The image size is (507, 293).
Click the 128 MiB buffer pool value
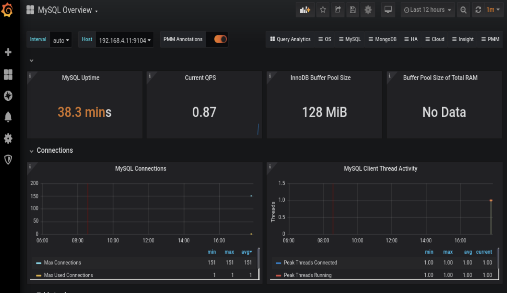[x=324, y=112]
